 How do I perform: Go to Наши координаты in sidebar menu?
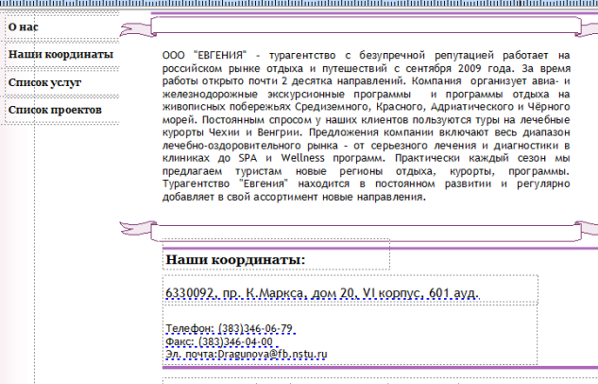(60, 54)
